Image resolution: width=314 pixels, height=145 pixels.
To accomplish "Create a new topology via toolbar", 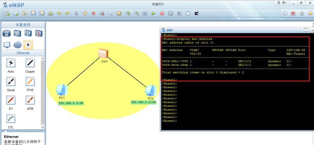I will (7, 13).
